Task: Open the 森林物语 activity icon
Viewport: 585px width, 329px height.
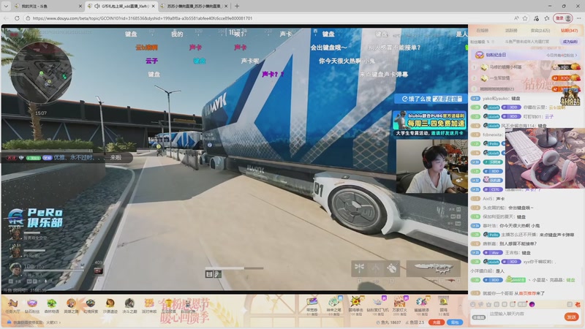Action: [51, 306]
